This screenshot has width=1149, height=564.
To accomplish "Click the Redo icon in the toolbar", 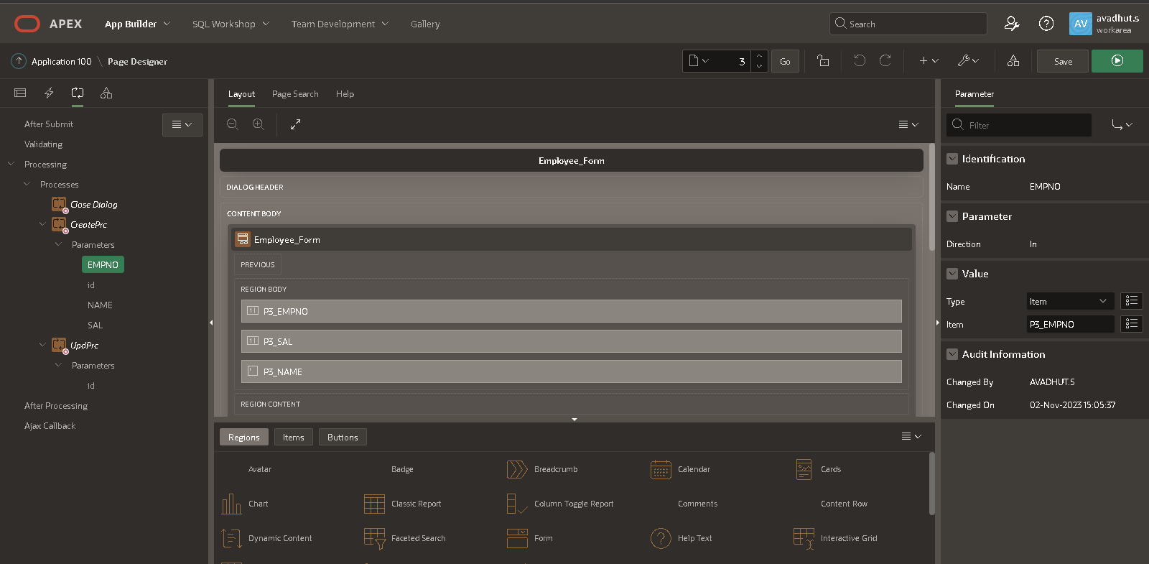I will point(885,61).
